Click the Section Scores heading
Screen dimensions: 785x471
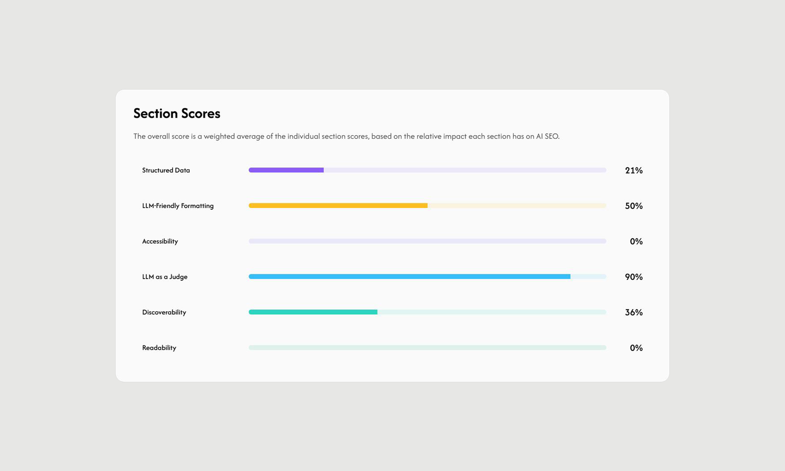tap(177, 113)
